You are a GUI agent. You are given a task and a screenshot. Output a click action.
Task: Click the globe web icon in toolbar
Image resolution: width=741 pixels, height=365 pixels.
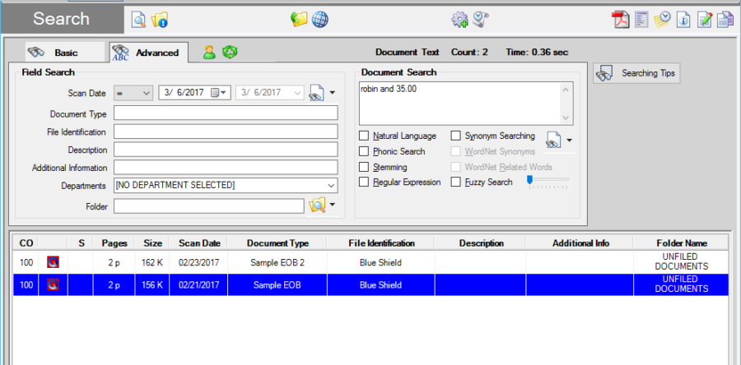coord(320,19)
